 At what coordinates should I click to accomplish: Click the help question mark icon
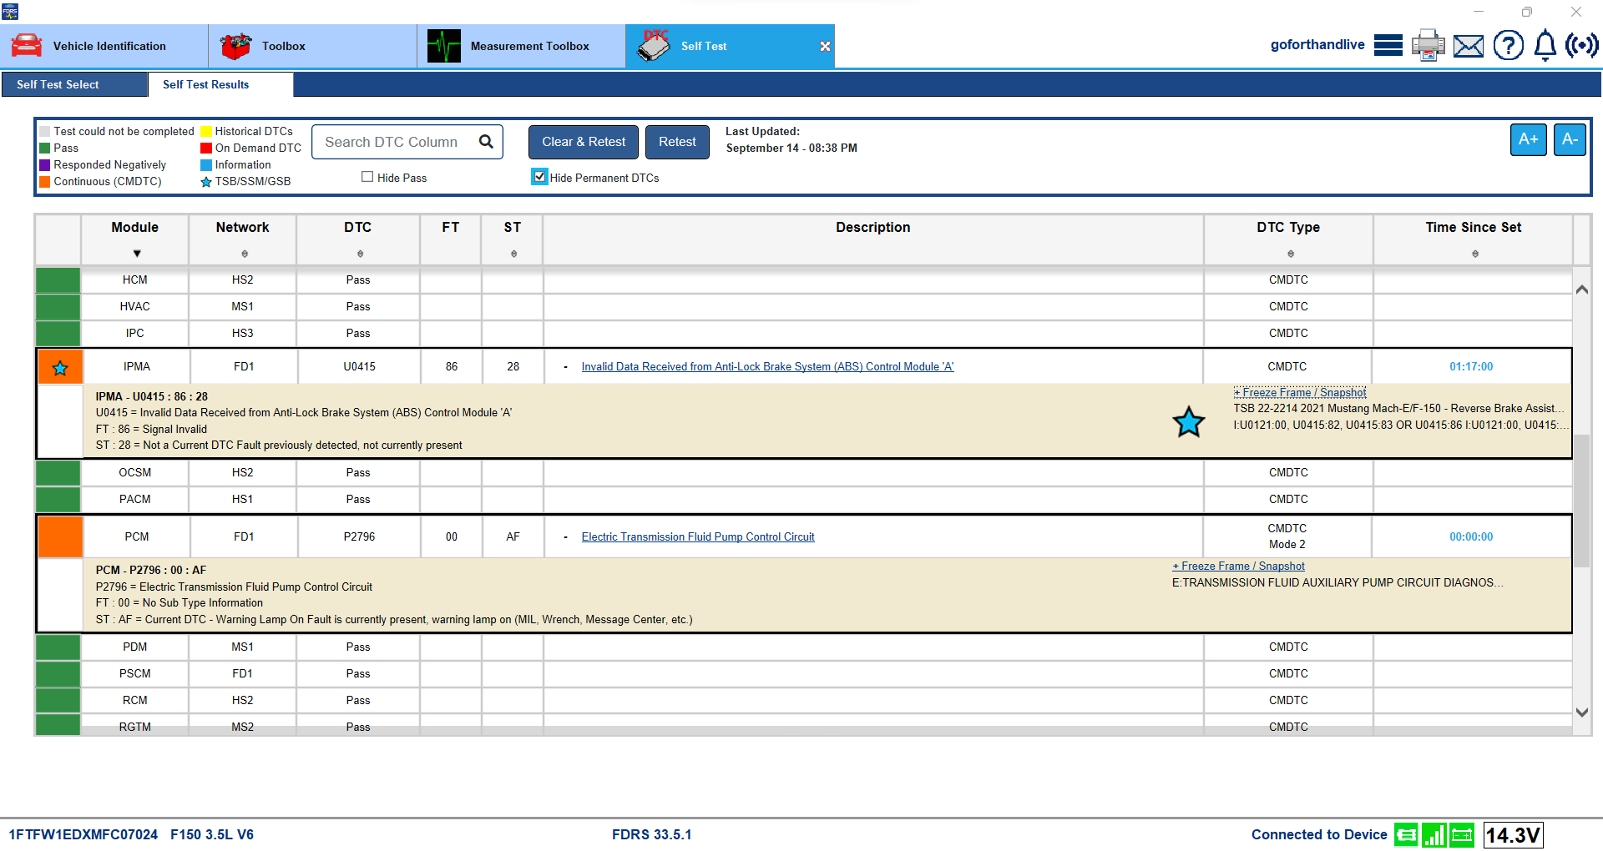click(x=1508, y=45)
